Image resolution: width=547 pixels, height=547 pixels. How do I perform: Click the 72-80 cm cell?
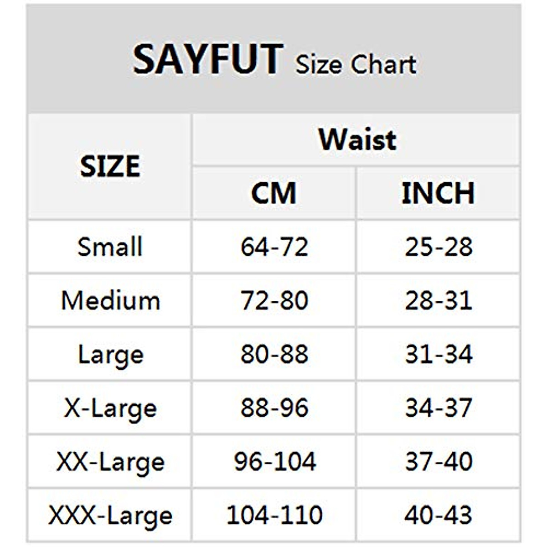click(274, 301)
